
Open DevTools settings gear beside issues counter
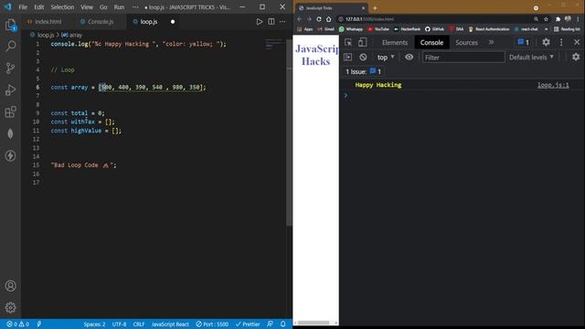point(546,42)
